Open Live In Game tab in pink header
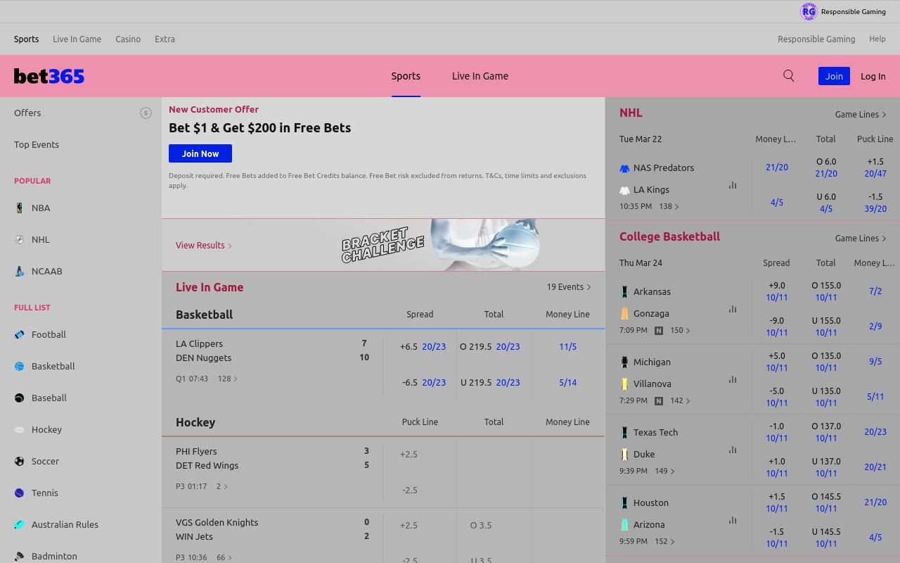 coord(480,76)
